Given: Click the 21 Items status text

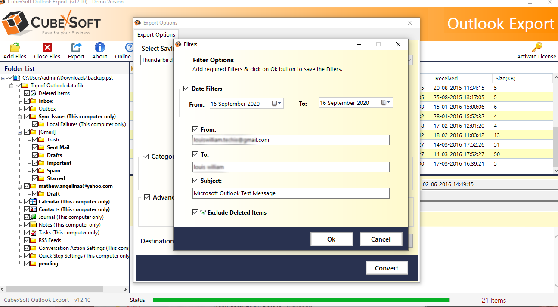Looking at the screenshot, I should [494, 301].
